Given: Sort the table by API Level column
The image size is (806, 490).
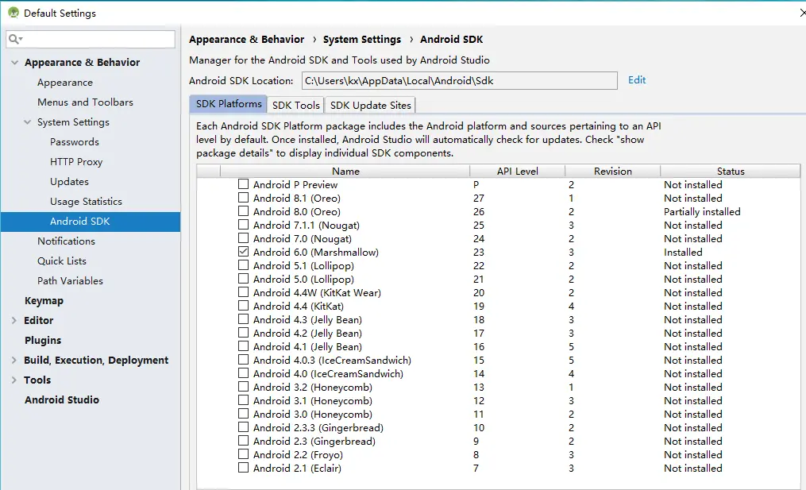Looking at the screenshot, I should pyautogui.click(x=517, y=171).
